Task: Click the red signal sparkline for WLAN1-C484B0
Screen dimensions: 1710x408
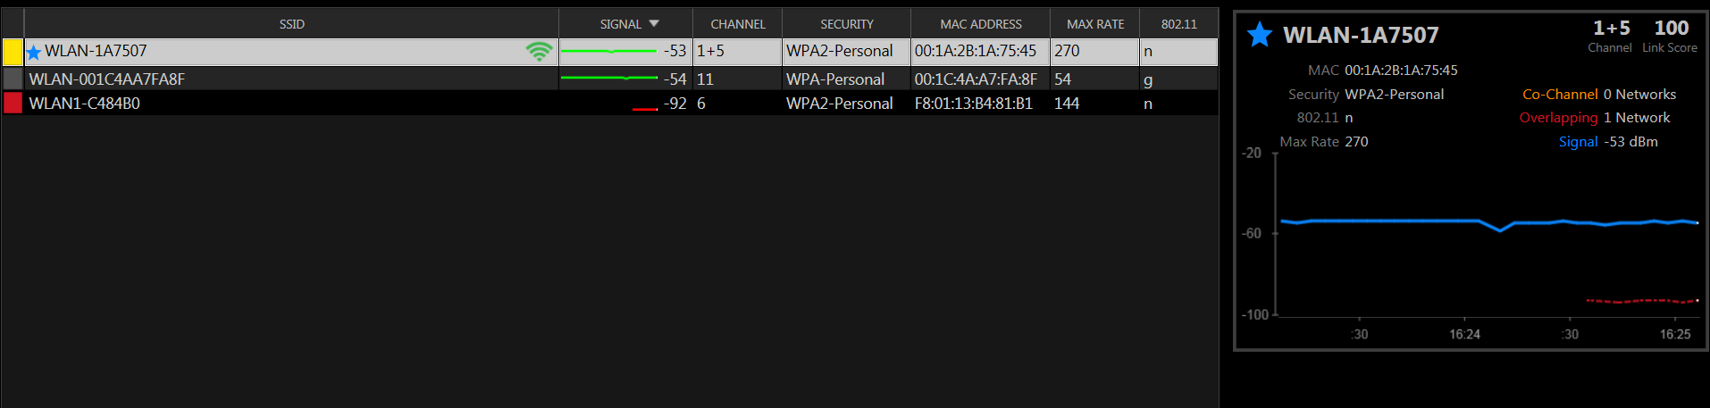Action: pos(644,108)
